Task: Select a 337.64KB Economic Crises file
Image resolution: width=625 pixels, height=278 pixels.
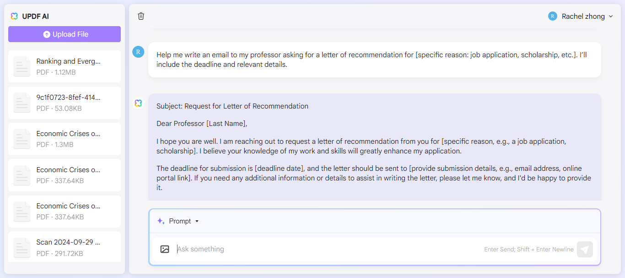Action: (x=64, y=175)
